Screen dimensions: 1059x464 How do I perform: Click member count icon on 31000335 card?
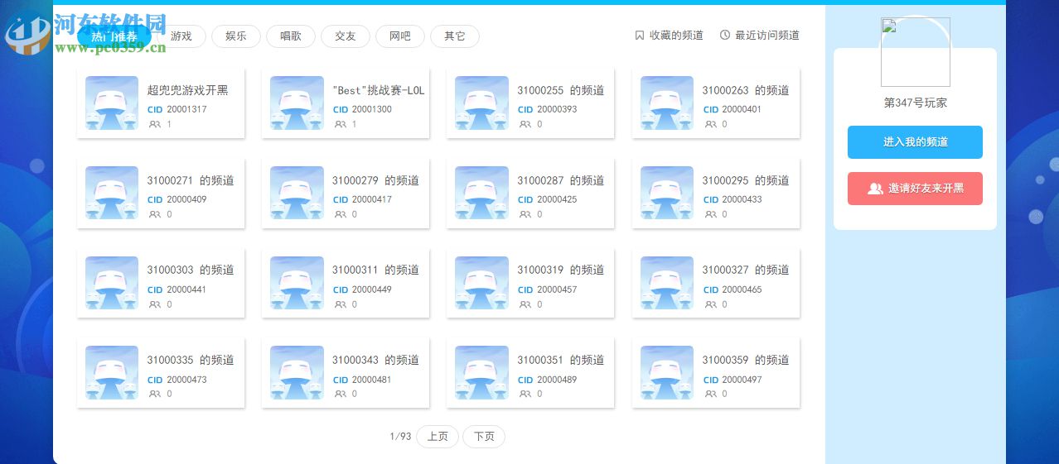click(154, 394)
